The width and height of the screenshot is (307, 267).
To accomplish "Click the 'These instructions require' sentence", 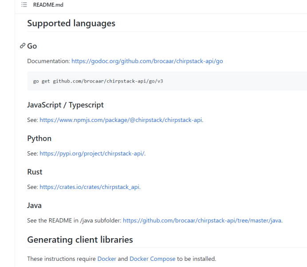I will (x=61, y=259).
